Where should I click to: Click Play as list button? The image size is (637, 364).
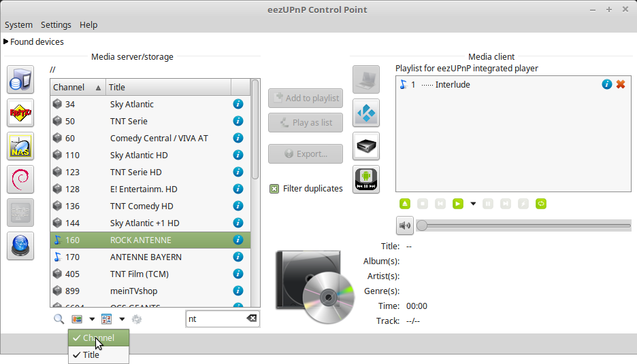pos(306,122)
